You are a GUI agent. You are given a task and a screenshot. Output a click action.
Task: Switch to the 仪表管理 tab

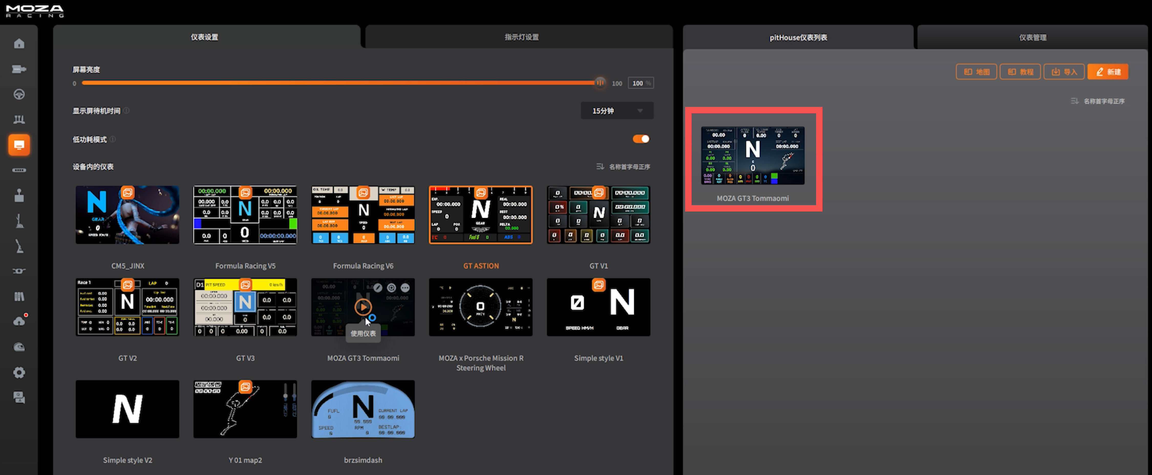coord(1032,38)
